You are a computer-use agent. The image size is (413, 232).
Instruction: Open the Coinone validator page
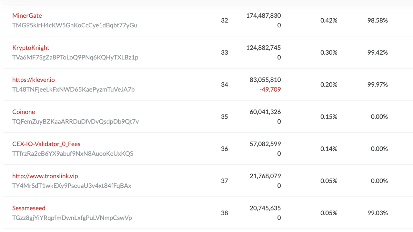(x=24, y=112)
